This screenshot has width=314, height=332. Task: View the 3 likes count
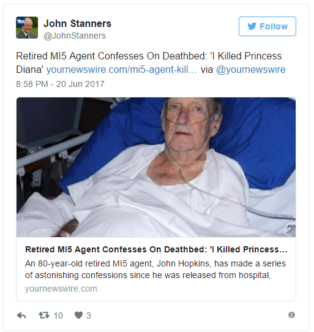pos(89,315)
